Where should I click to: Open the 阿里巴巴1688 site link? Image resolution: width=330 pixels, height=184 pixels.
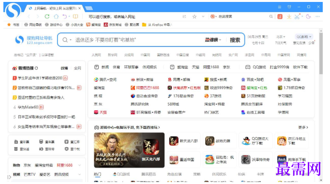145,88
